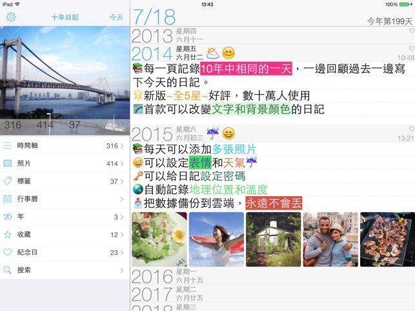The width and height of the screenshot is (415, 311).
Task: Tap red highlighted 永遠不會丟 text
Action: (274, 203)
